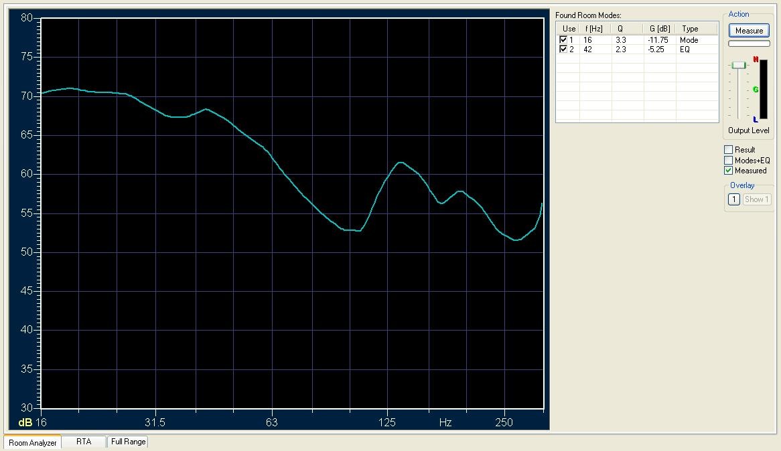The image size is (781, 451).
Task: Select the 42 Hz EQ row
Action: (x=637, y=50)
